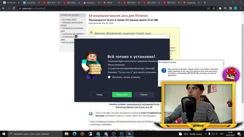Open the red recorder app in taskbar
Viewport: 244px width, 137px height.
click(x=82, y=134)
